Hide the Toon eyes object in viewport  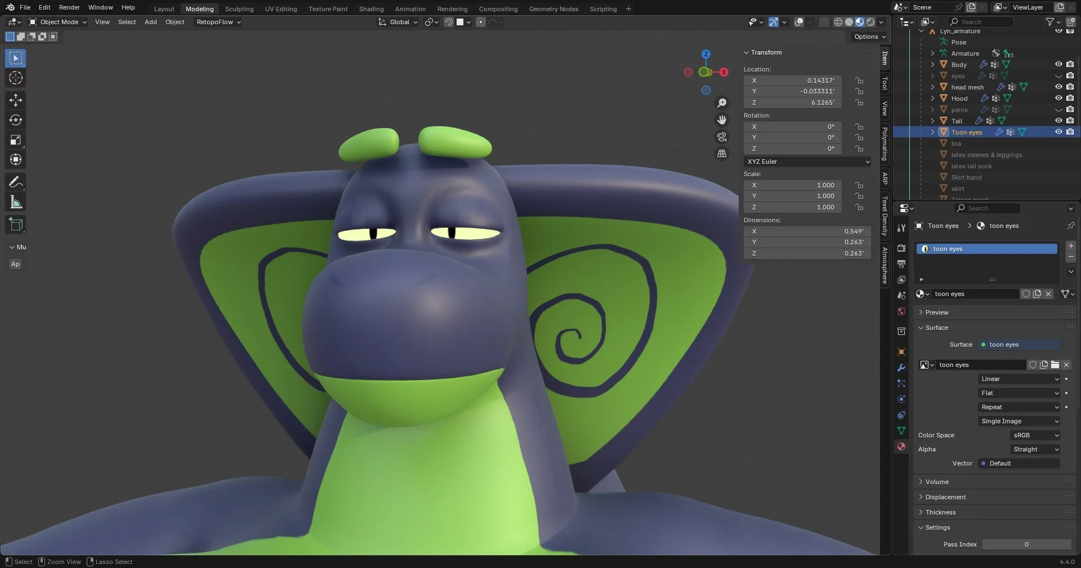(1058, 132)
